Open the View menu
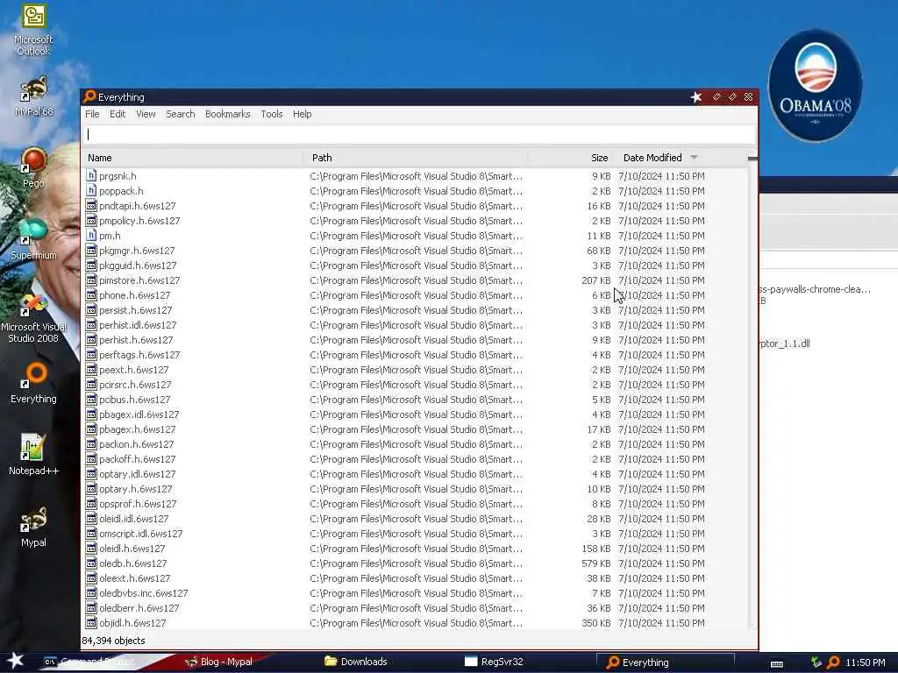The width and height of the screenshot is (898, 673). (146, 114)
